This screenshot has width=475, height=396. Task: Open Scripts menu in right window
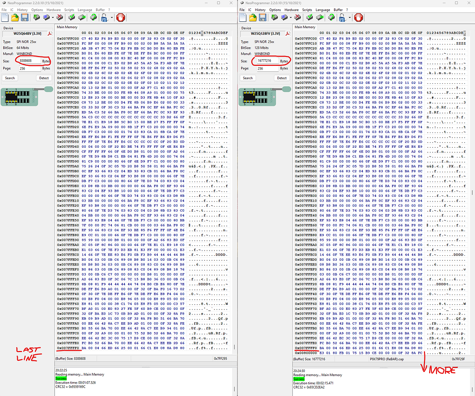(x=307, y=9)
